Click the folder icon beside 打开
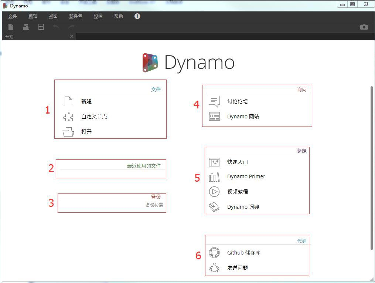The image size is (375, 283). tap(68, 132)
